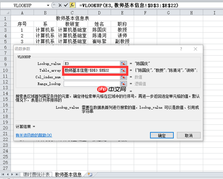
Task: Collapse dialog via Table_array range picker icon
Action: [x=123, y=70]
